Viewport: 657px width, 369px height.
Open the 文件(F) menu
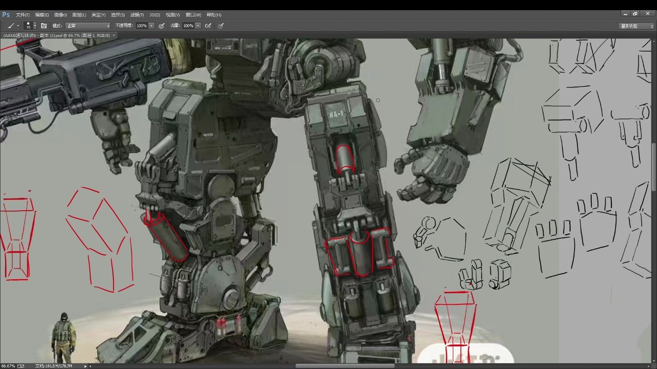click(23, 15)
